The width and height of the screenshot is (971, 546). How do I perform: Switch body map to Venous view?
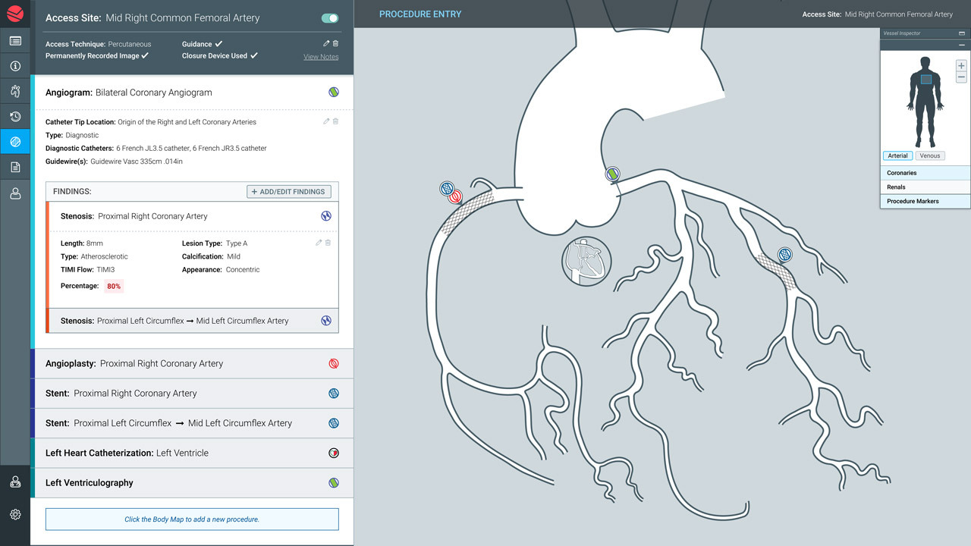coord(930,155)
